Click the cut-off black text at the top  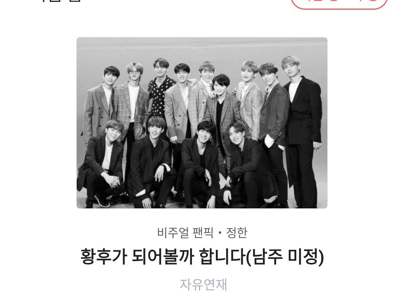click(61, 1)
